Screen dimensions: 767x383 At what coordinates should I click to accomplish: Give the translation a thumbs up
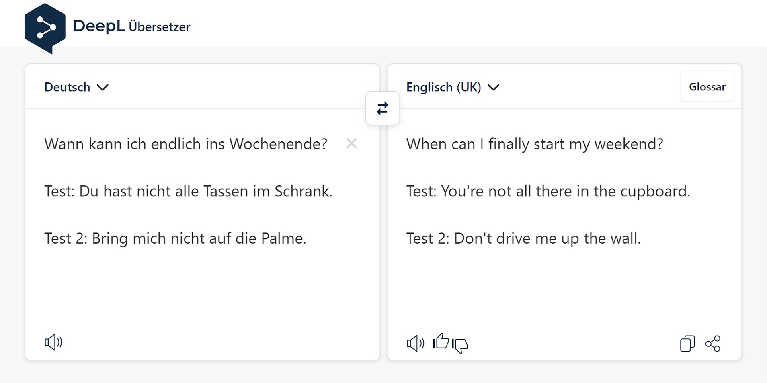click(x=441, y=342)
